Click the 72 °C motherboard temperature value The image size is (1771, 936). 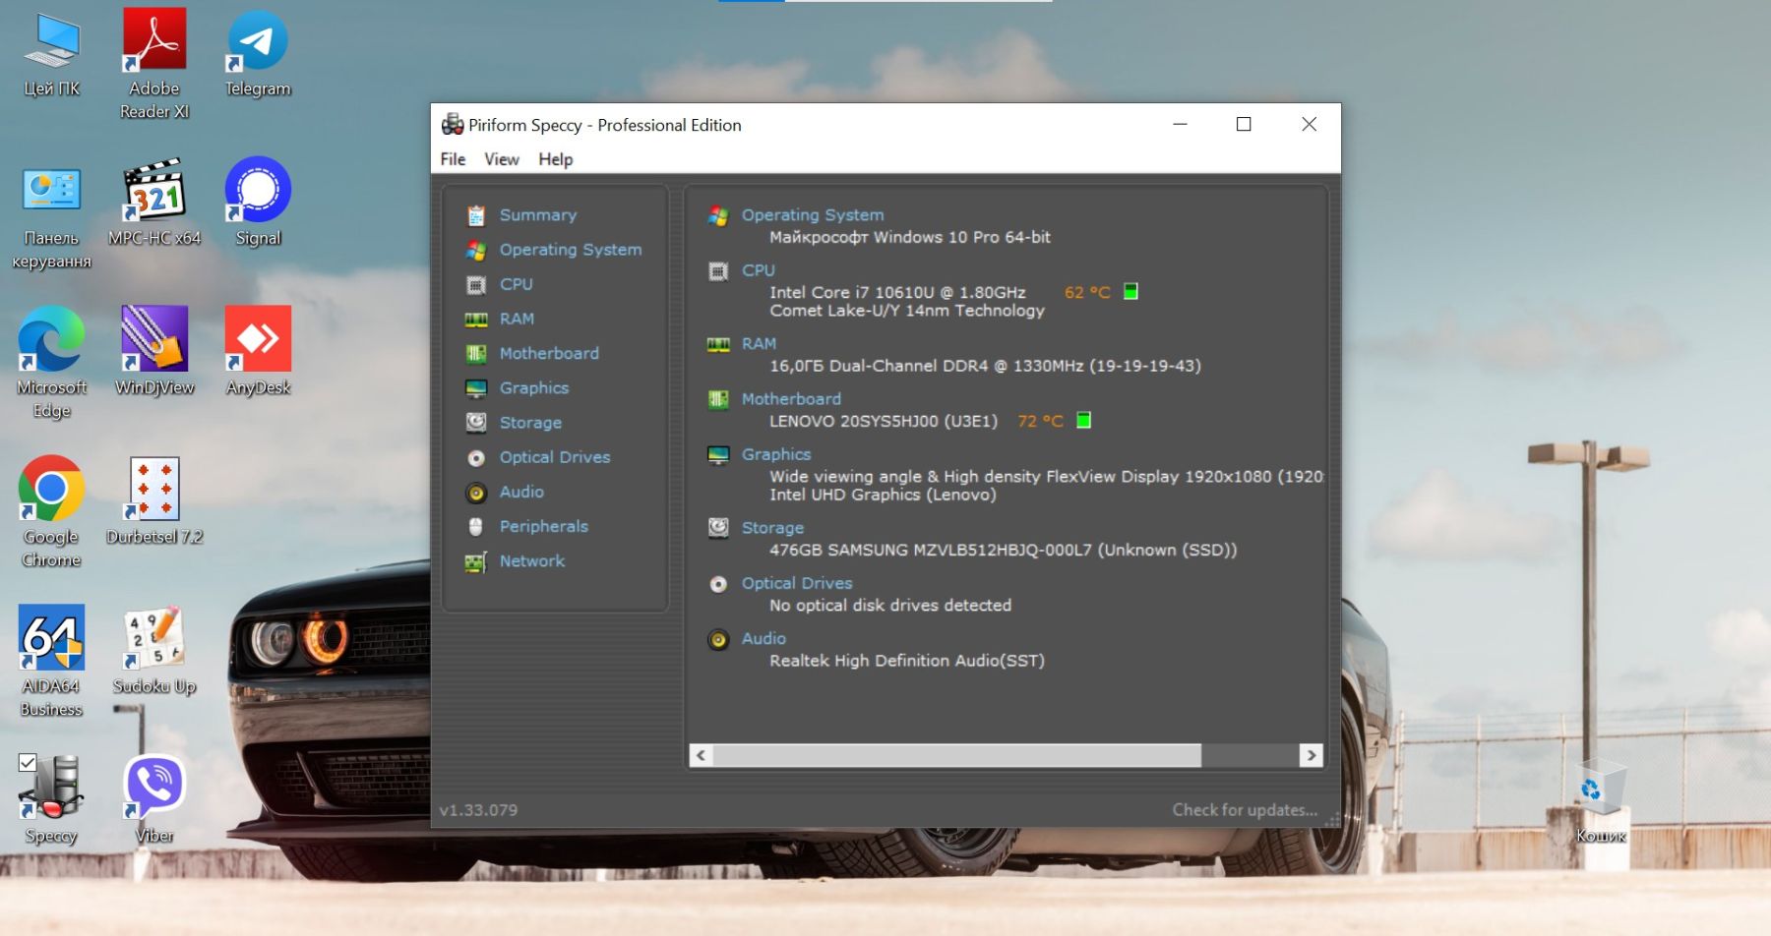[1040, 421]
